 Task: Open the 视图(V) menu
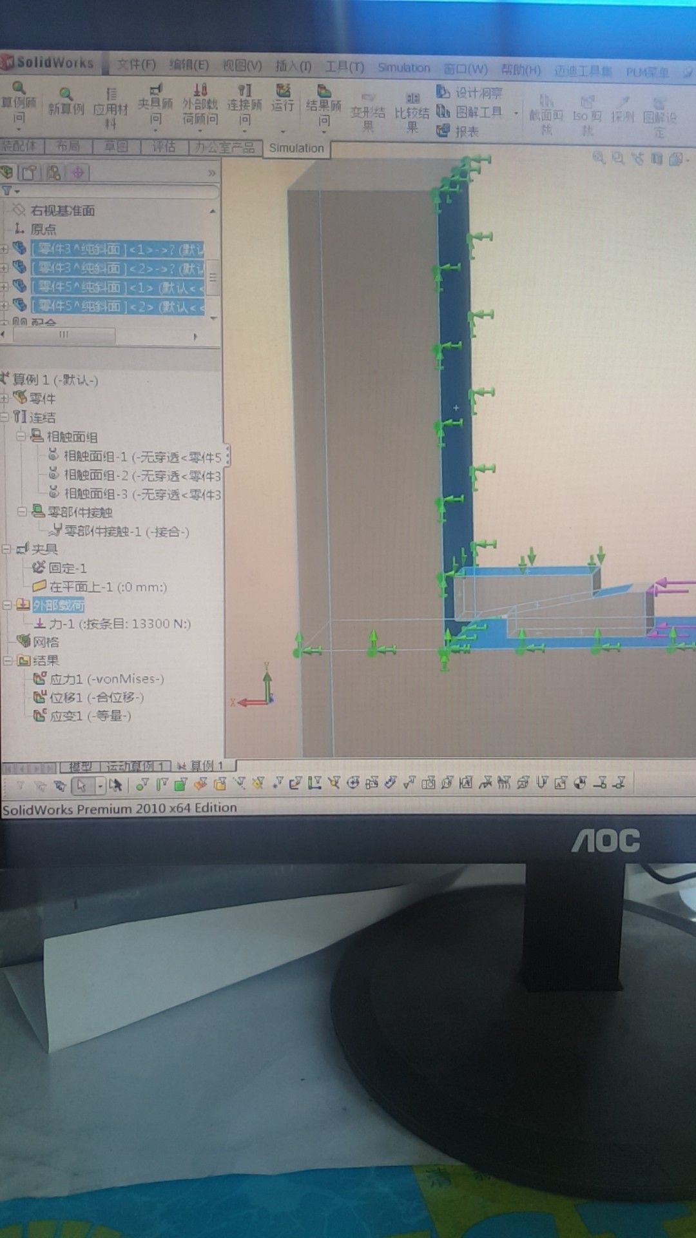[242, 66]
